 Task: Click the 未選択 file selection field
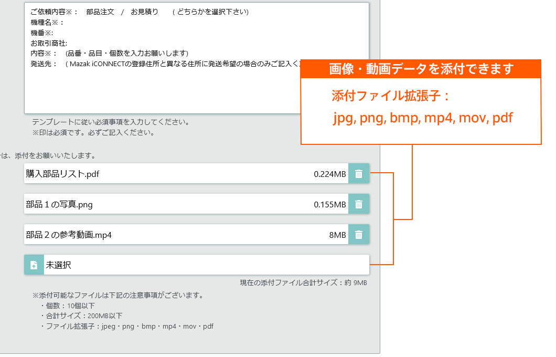[157, 265]
